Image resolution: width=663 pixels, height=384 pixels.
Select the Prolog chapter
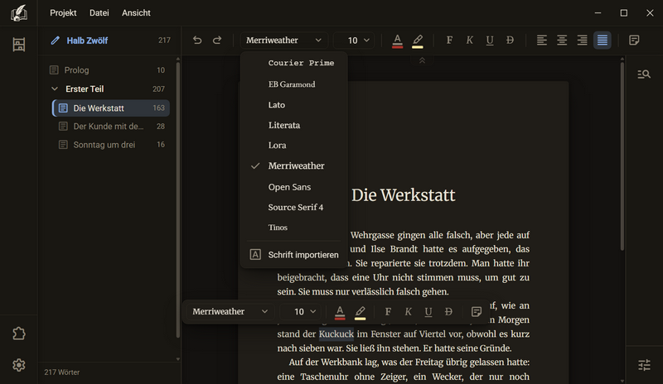click(109, 70)
